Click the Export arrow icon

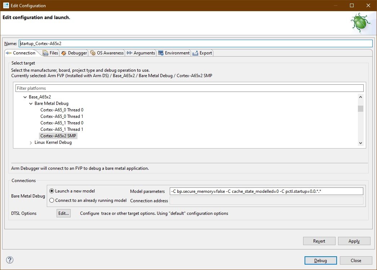pyautogui.click(x=195, y=53)
